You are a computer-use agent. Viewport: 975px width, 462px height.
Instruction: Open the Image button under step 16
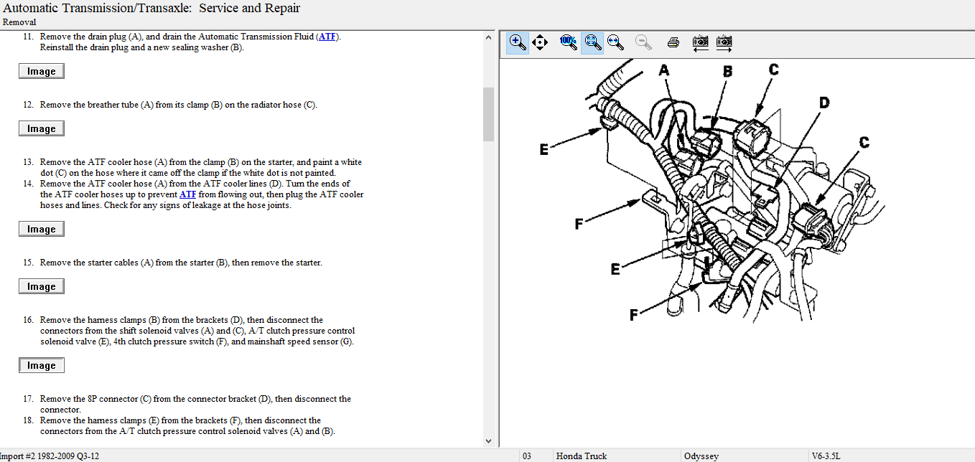(41, 365)
